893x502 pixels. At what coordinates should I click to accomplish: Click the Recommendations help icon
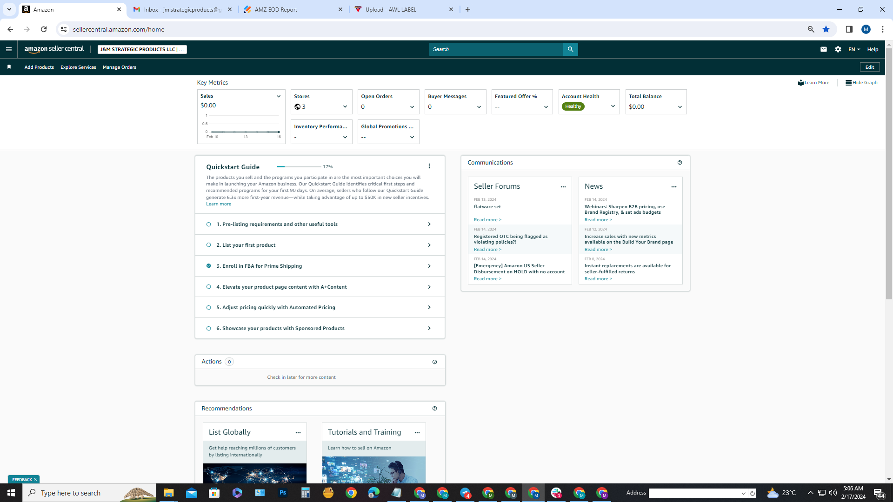(435, 409)
